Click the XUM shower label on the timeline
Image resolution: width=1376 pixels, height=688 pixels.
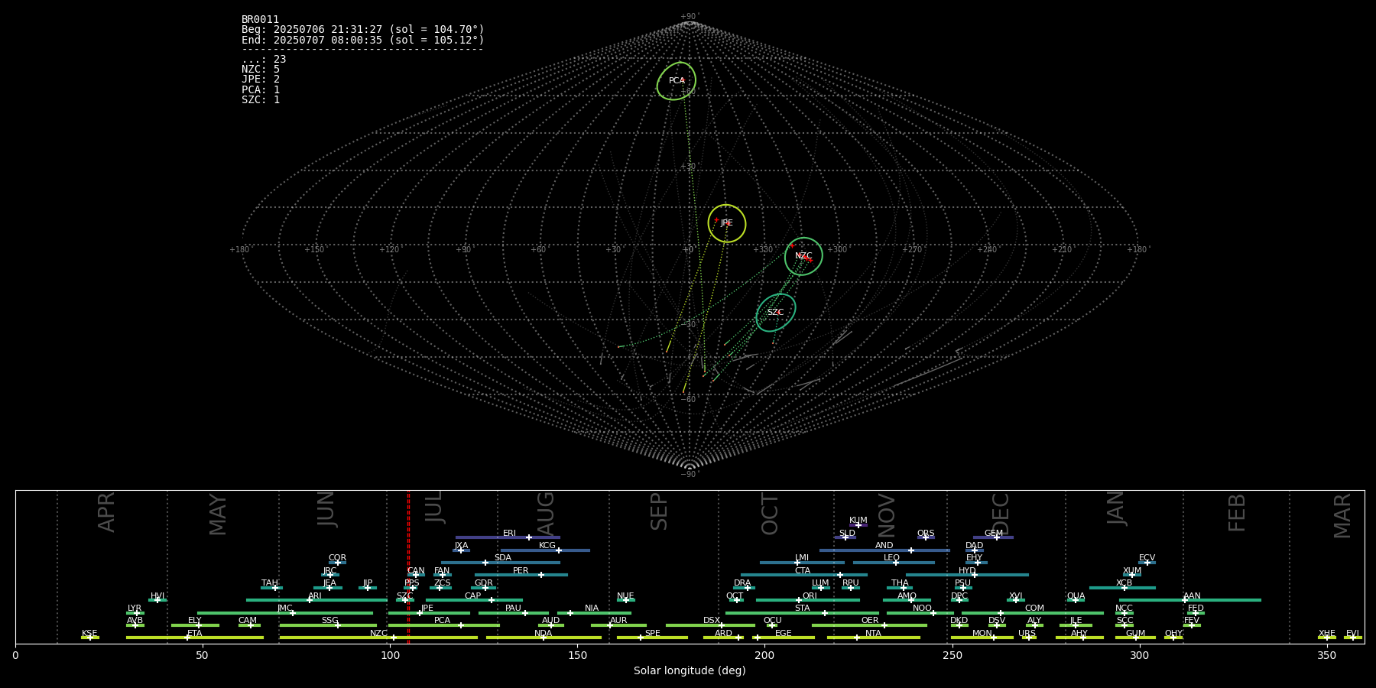click(1132, 571)
